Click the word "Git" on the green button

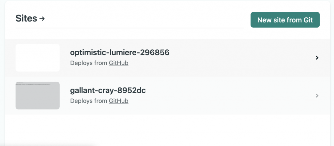(308, 20)
